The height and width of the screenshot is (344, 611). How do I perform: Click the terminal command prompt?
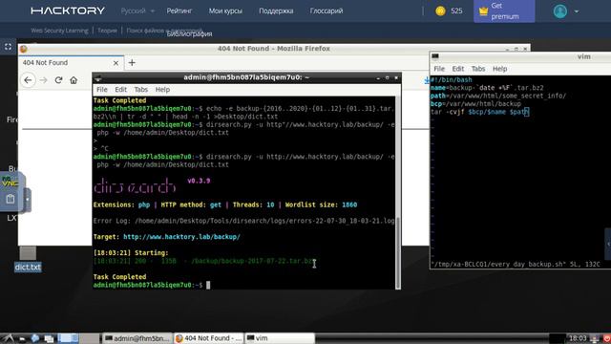coord(152,285)
